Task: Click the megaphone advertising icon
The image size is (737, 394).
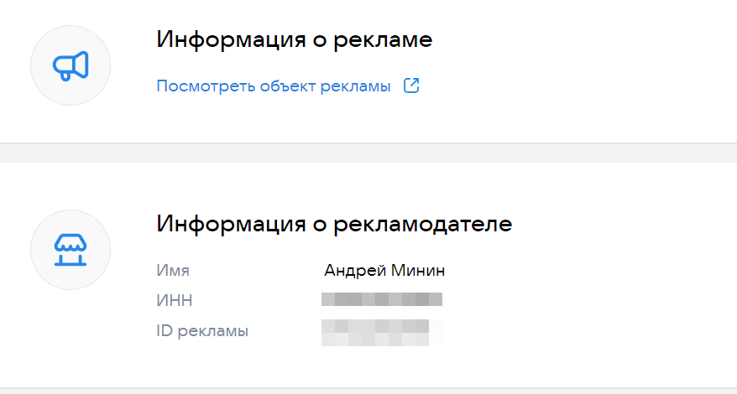Action: tap(71, 65)
